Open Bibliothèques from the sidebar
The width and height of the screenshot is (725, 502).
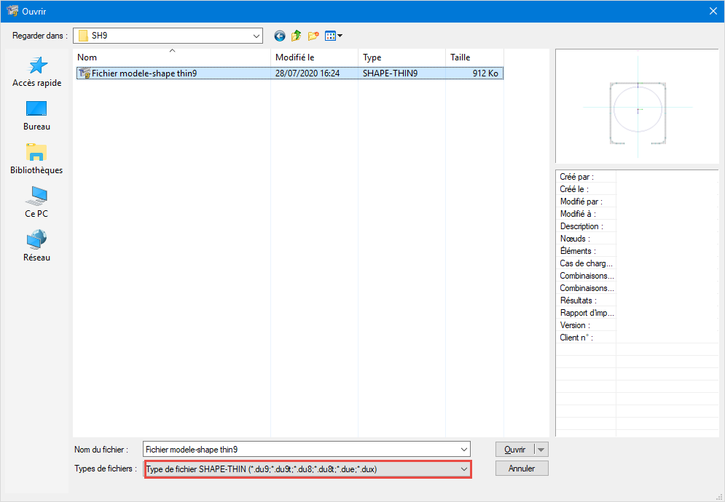36,159
